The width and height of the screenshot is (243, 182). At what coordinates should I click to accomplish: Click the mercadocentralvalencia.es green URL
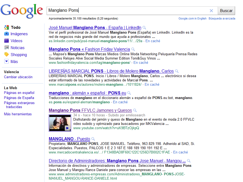[x=109, y=152]
